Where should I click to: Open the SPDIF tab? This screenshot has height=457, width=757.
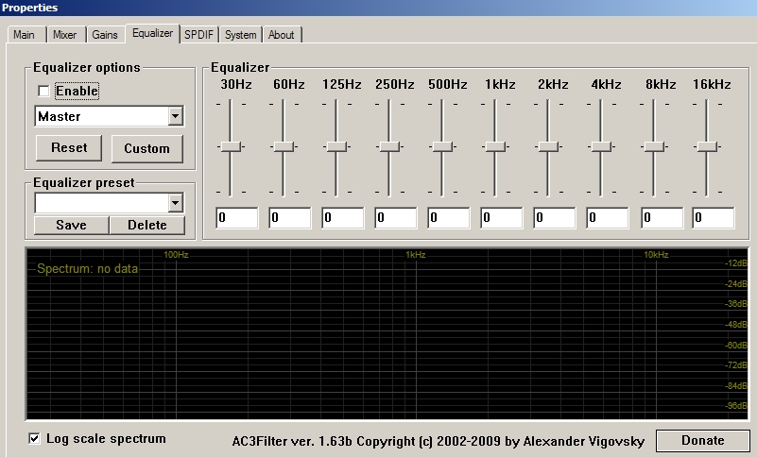(198, 35)
